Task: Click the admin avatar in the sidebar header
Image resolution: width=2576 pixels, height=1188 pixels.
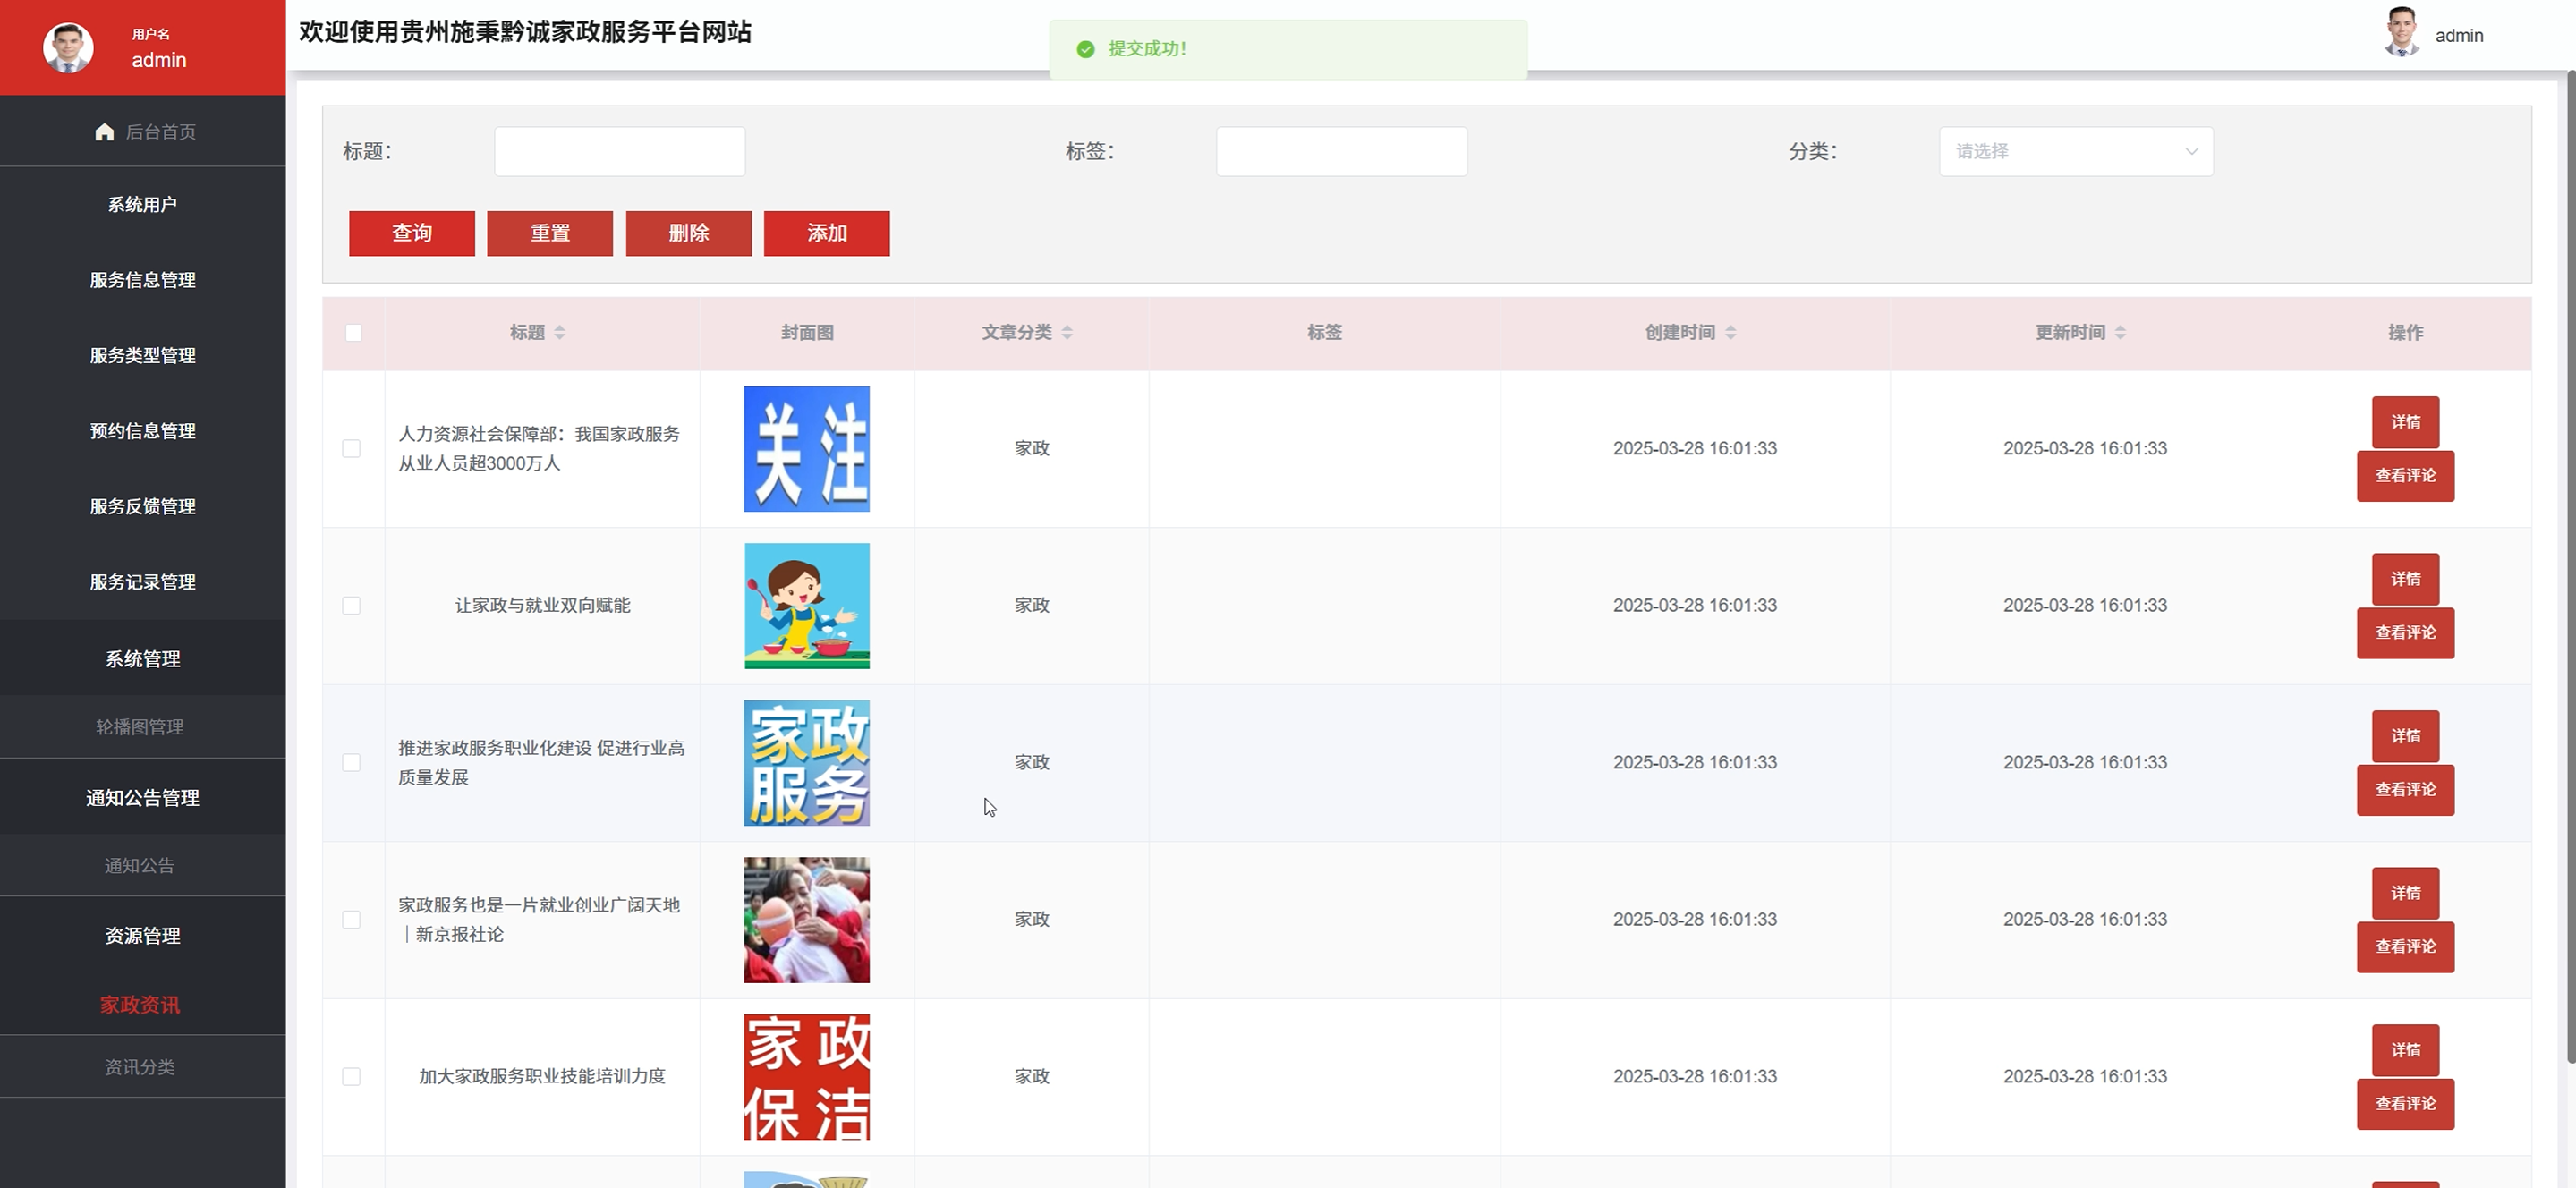Action: [x=68, y=47]
